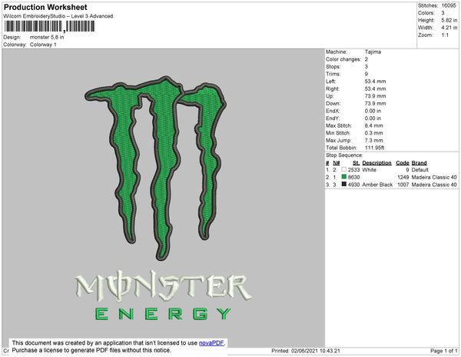The height and width of the screenshot is (357, 461).
Task: Select the Min Stitch value 0.3 mm
Action: [374, 133]
